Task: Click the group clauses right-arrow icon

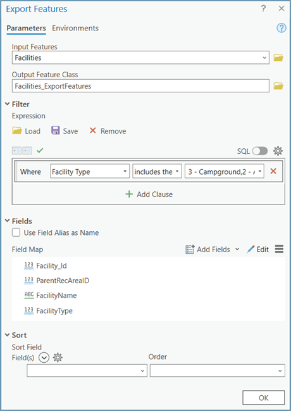Action: (27, 151)
